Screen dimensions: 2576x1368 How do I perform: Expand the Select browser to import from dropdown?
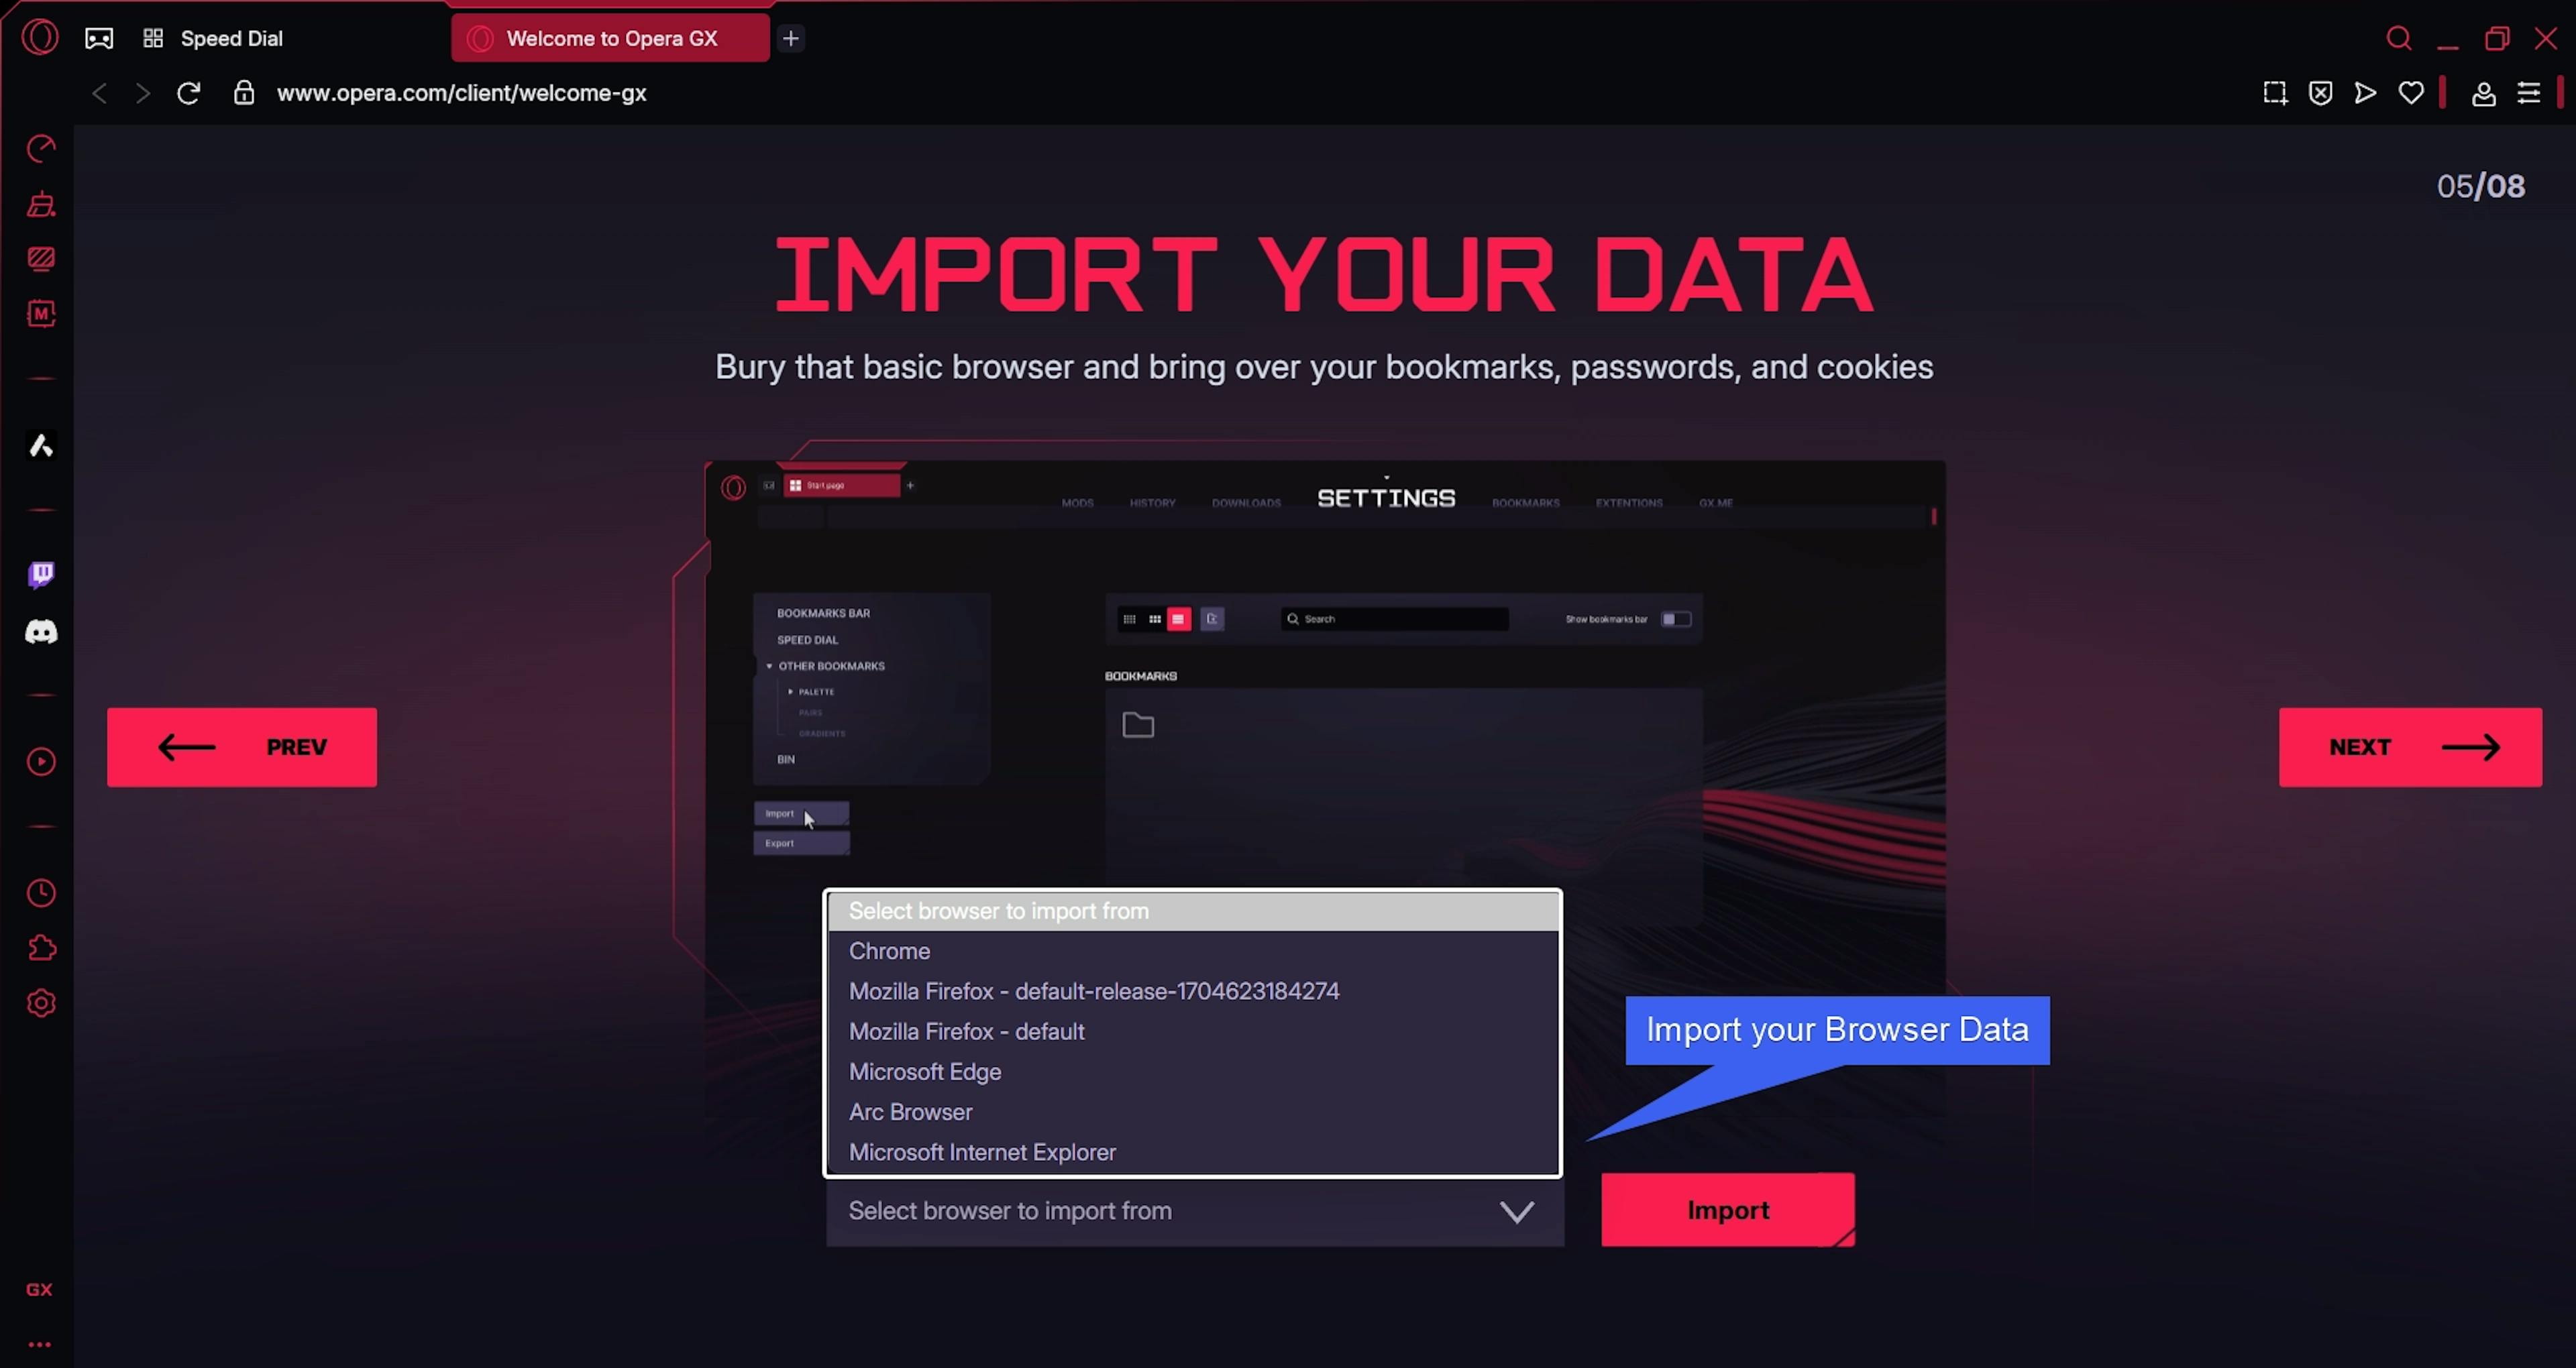(x=1194, y=1211)
